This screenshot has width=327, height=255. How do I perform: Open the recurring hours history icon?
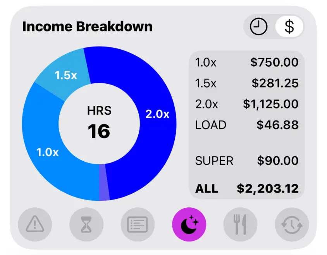tap(291, 224)
